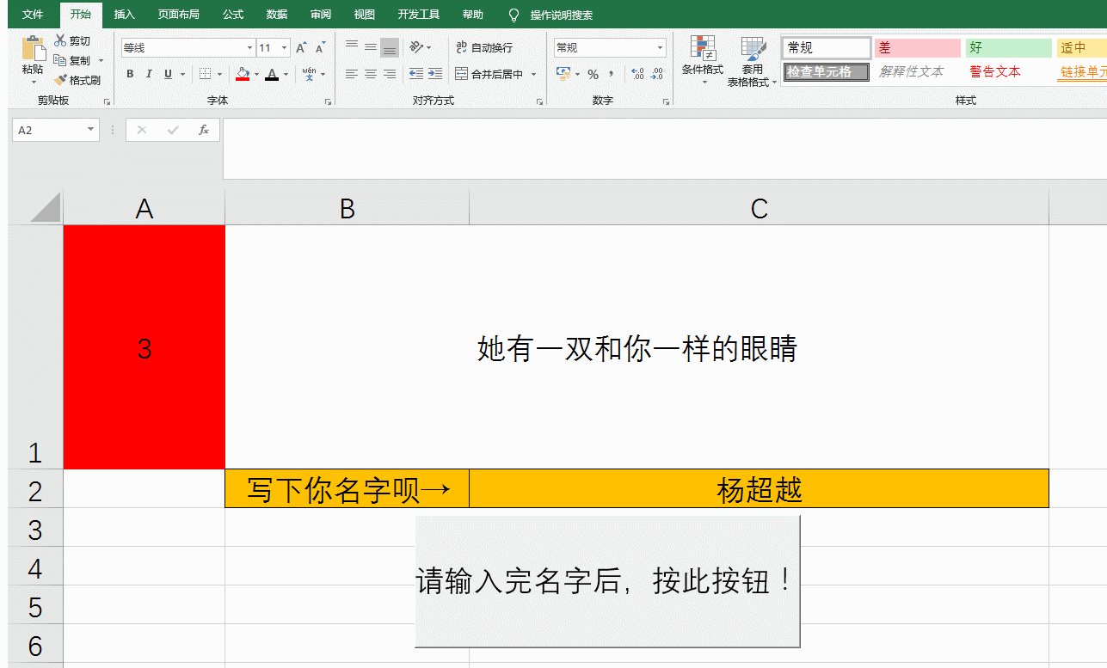Open the 文件 (File) tab

(x=33, y=15)
